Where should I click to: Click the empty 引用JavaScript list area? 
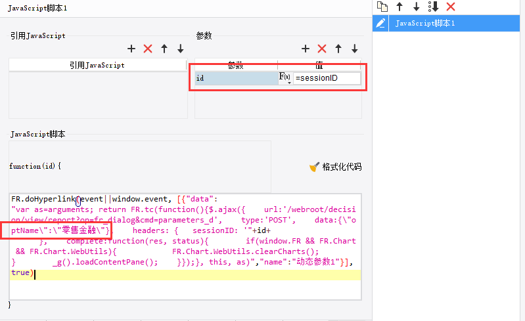(x=98, y=95)
